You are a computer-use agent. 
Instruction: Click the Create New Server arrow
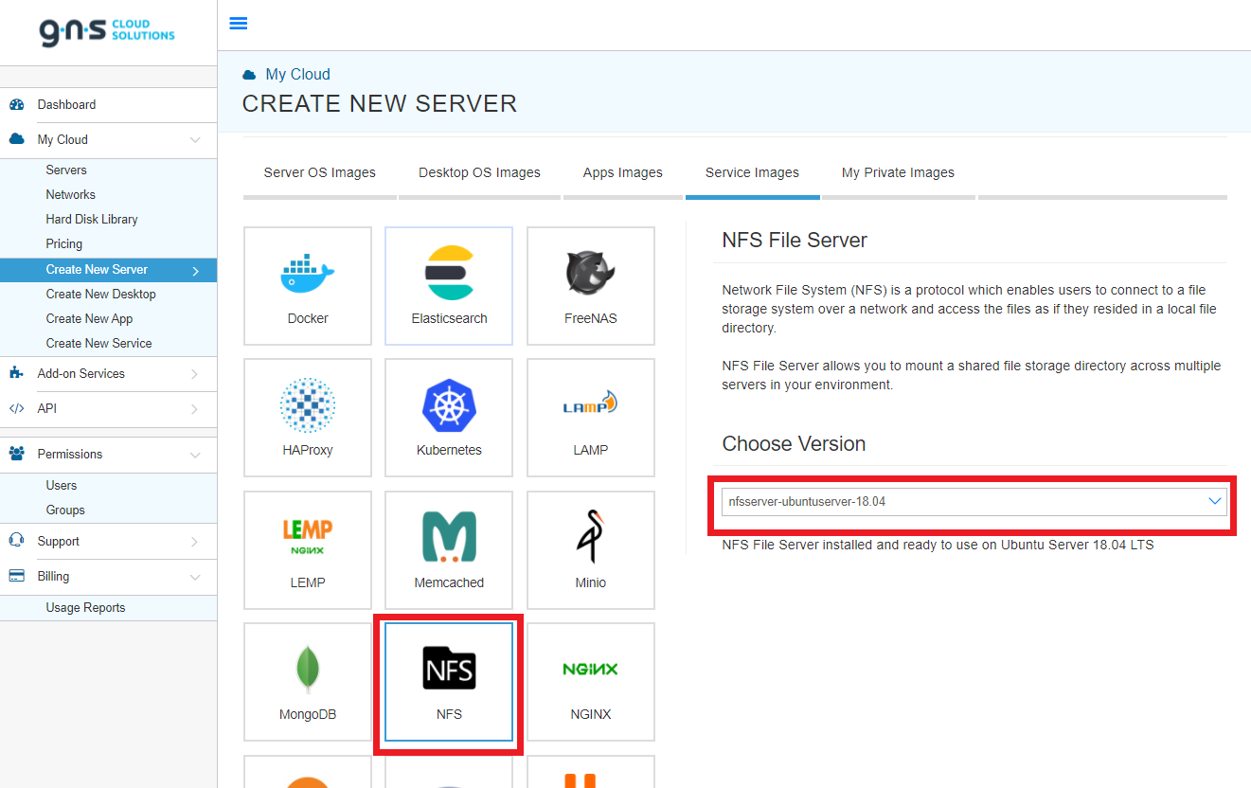(195, 271)
